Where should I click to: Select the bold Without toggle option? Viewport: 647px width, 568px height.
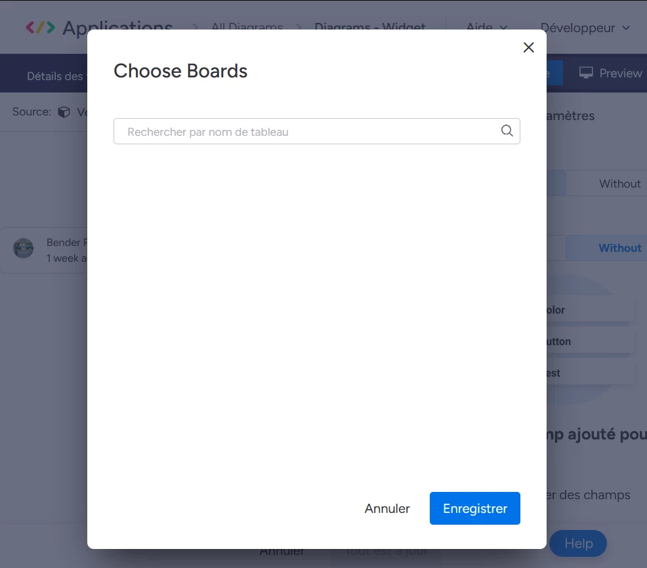pyautogui.click(x=619, y=248)
